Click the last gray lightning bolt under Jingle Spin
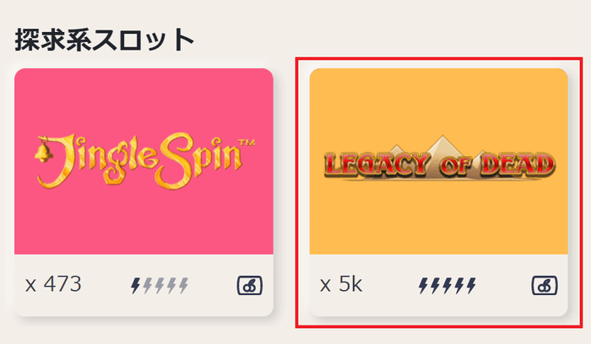Screen dimensions: 591x344 183,286
